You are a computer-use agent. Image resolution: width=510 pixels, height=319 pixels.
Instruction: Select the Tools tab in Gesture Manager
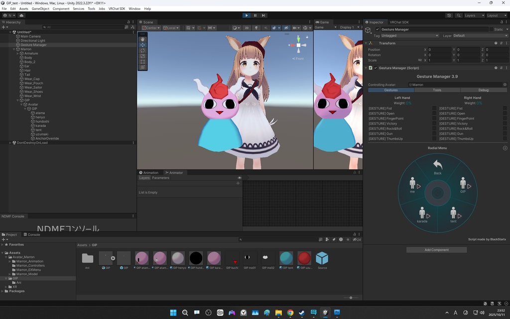[x=437, y=90]
